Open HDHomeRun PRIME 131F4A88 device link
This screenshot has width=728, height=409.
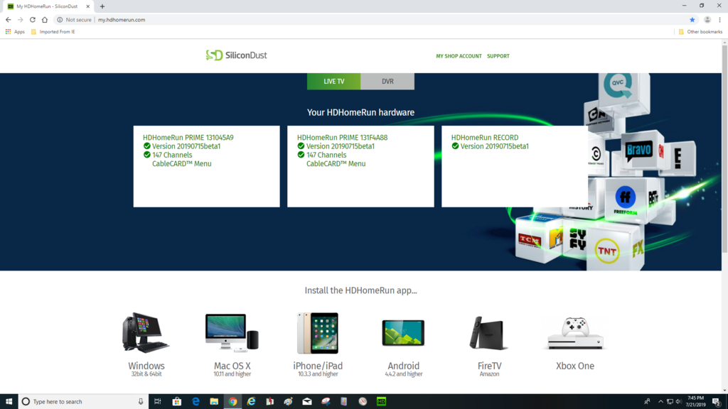pyautogui.click(x=342, y=137)
